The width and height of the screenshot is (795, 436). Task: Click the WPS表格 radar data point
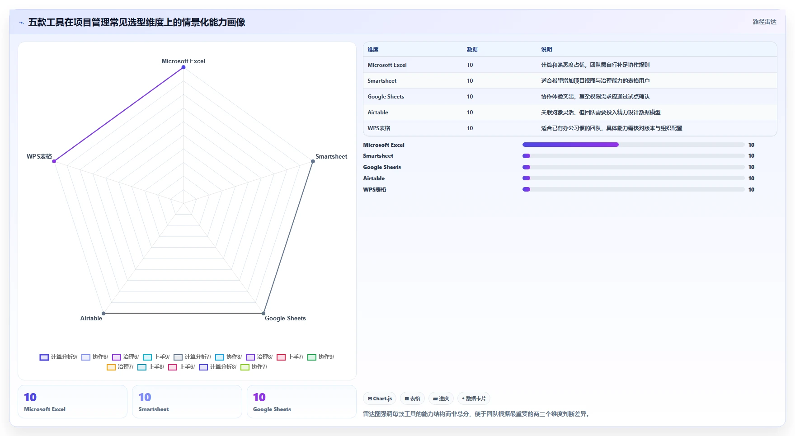pos(54,161)
